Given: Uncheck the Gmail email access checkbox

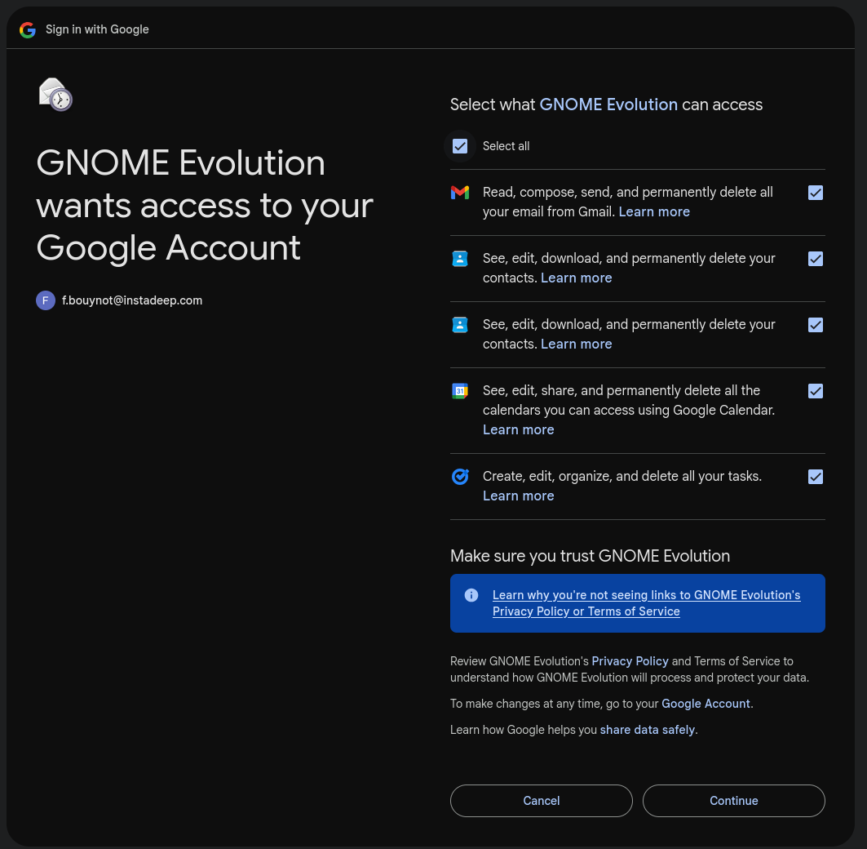Looking at the screenshot, I should click(815, 193).
